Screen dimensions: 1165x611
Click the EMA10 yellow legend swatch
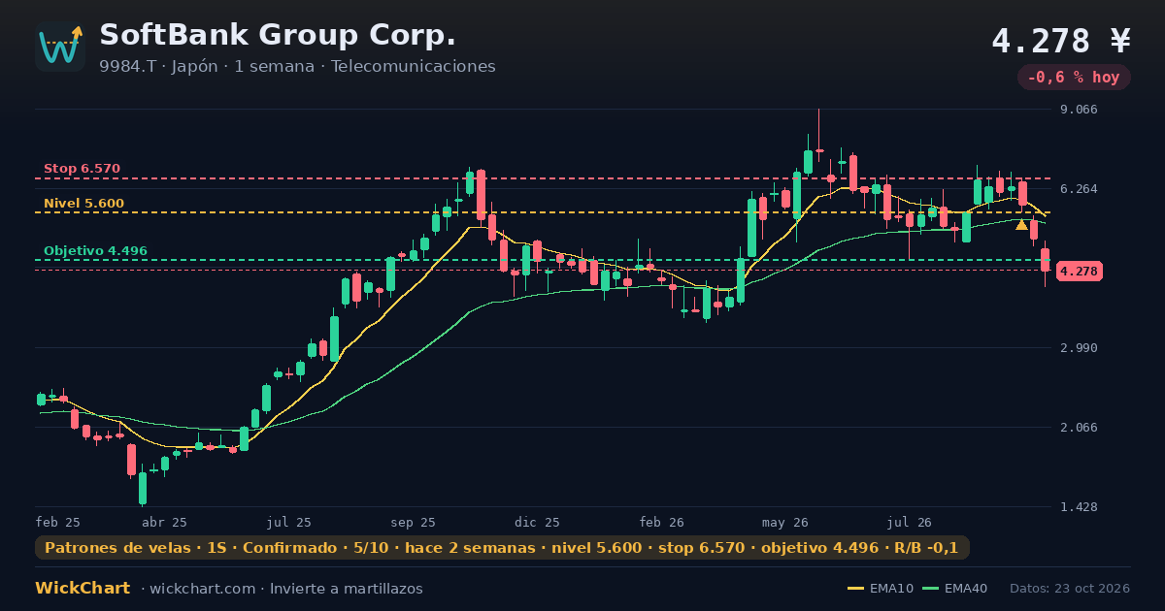click(855, 589)
